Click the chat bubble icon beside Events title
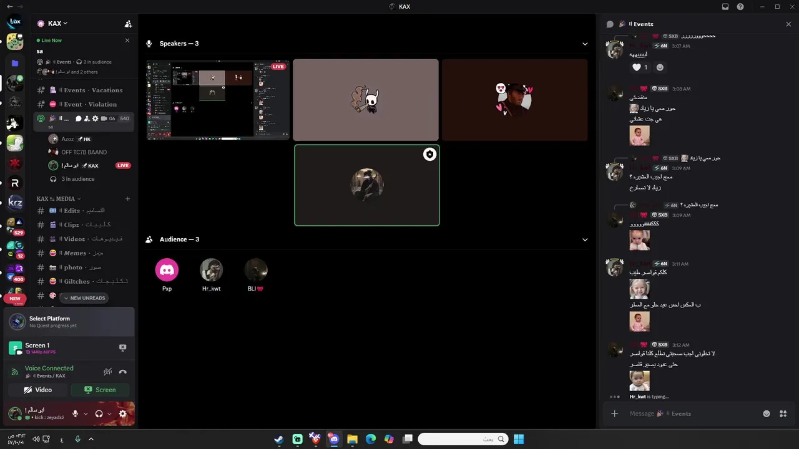The height and width of the screenshot is (449, 799). click(x=610, y=24)
